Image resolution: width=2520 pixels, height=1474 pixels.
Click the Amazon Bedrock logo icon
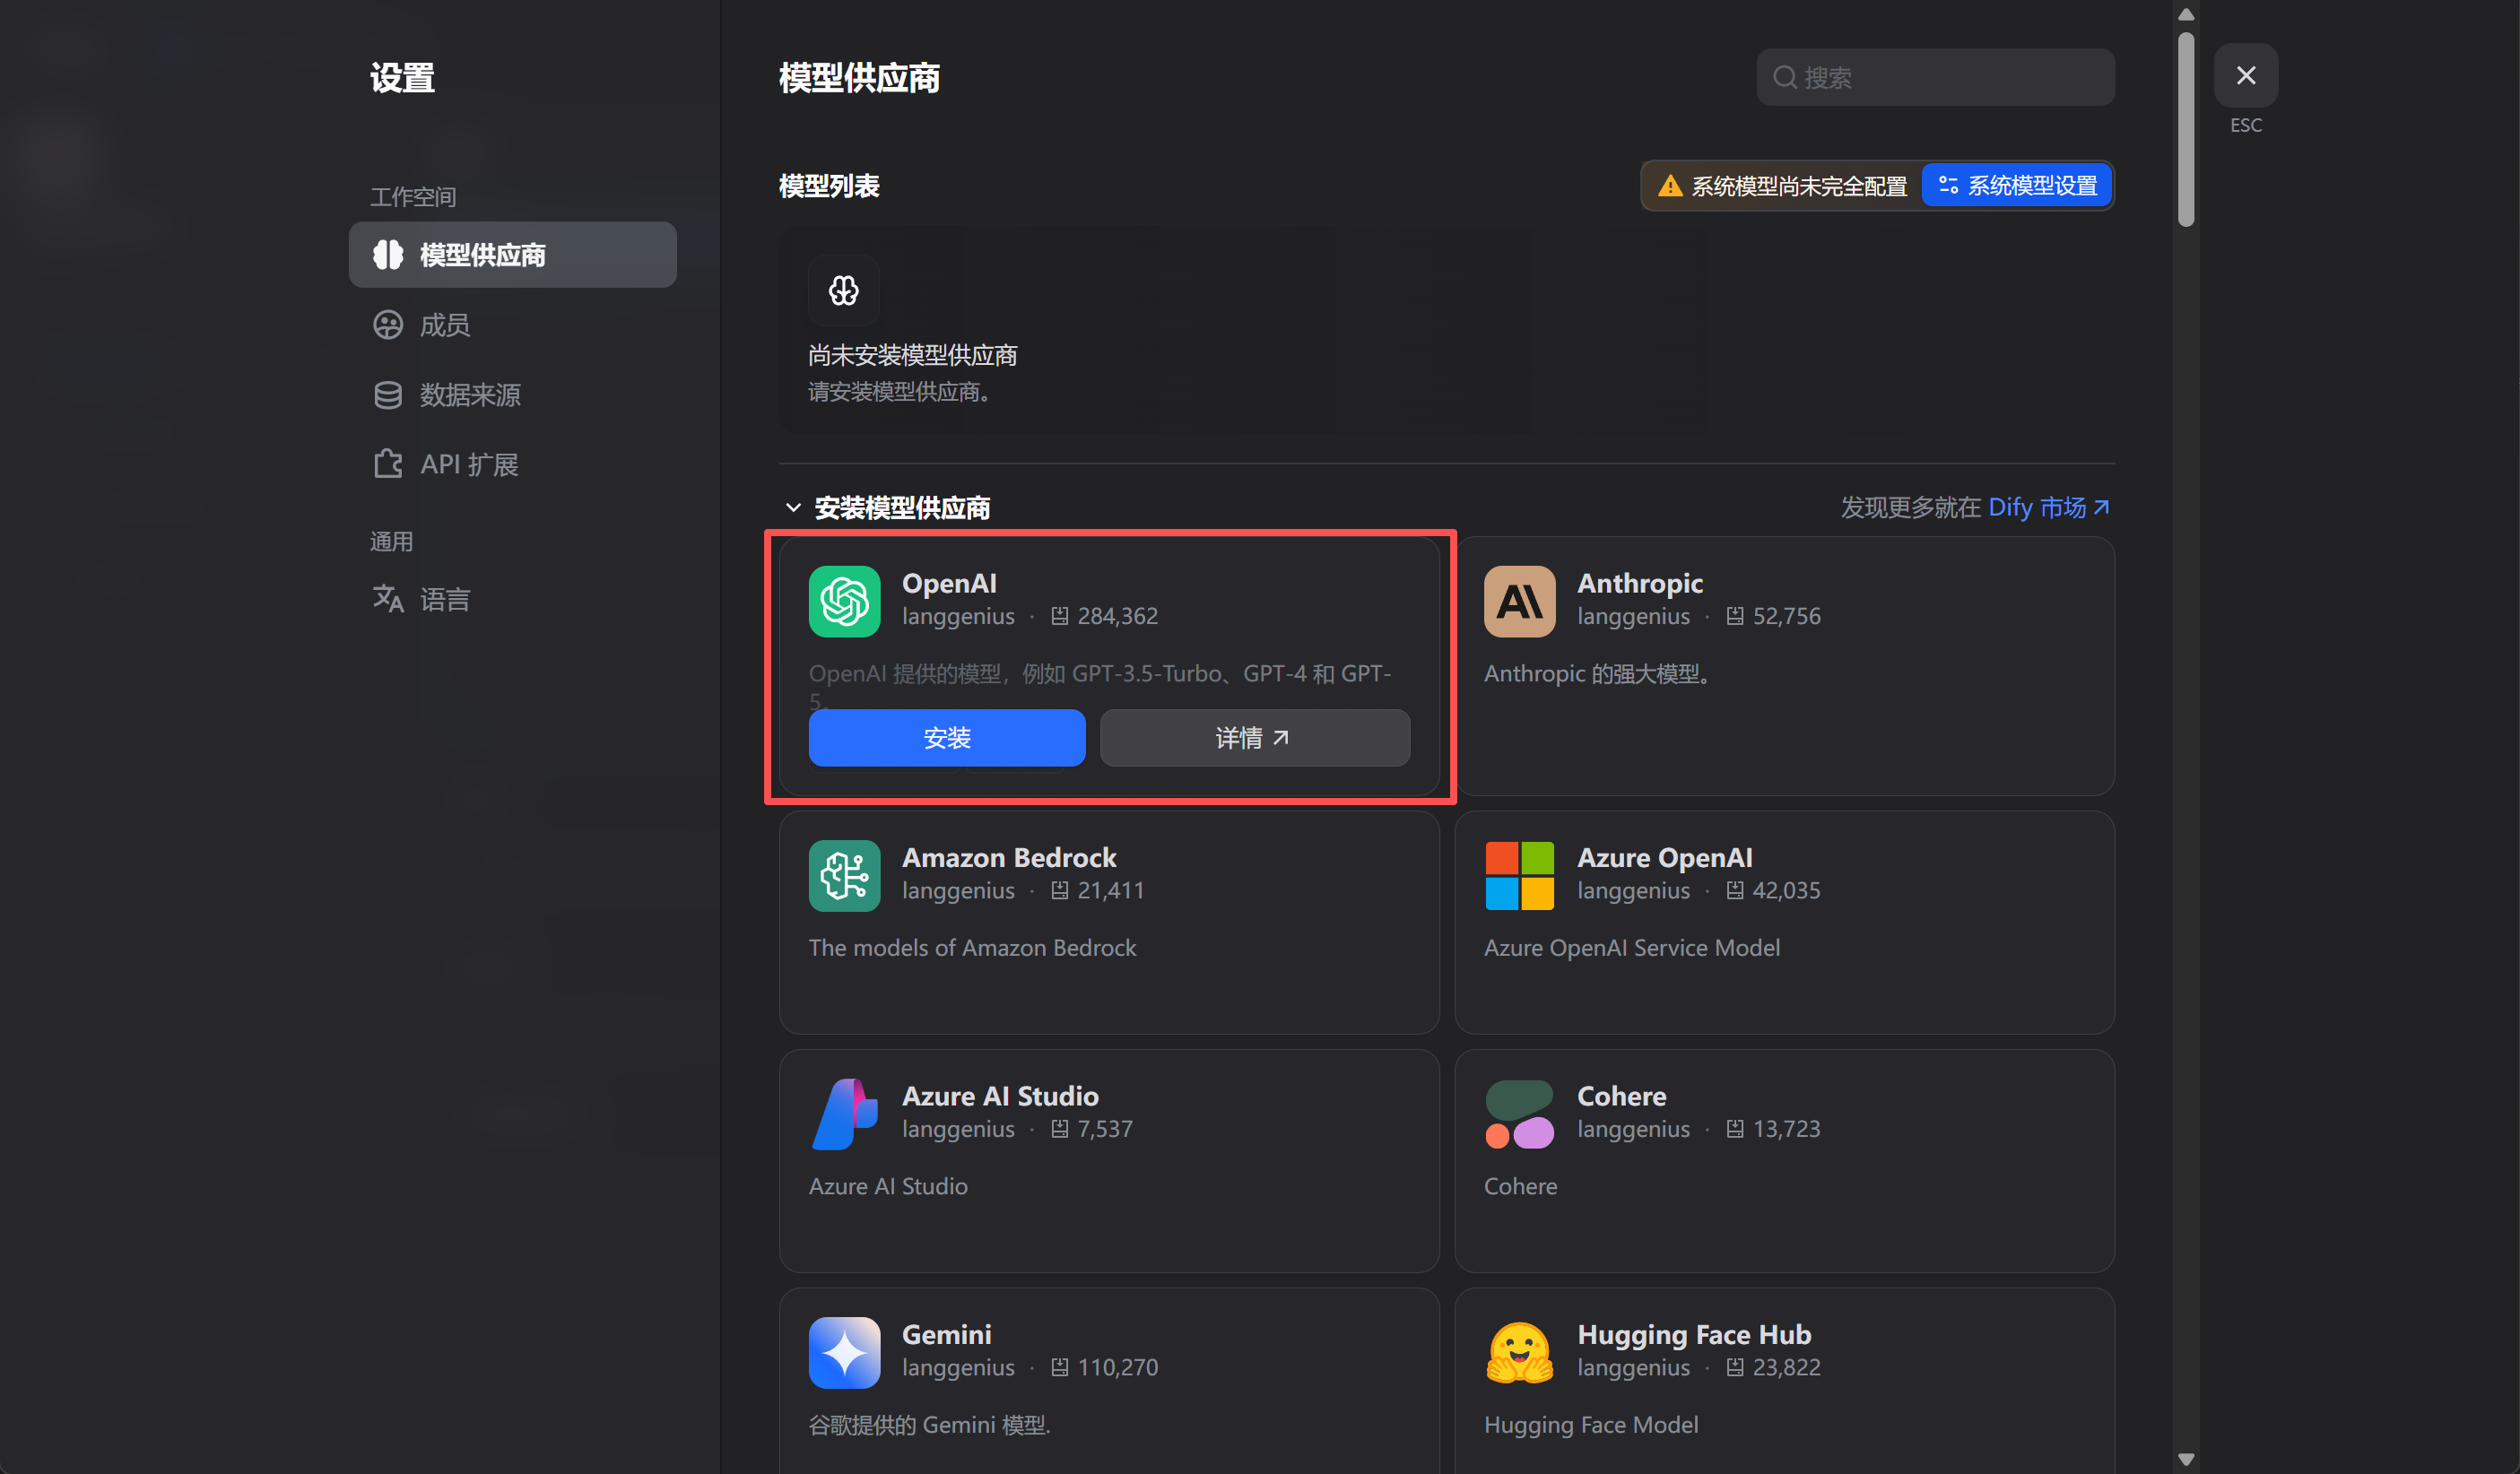(844, 875)
